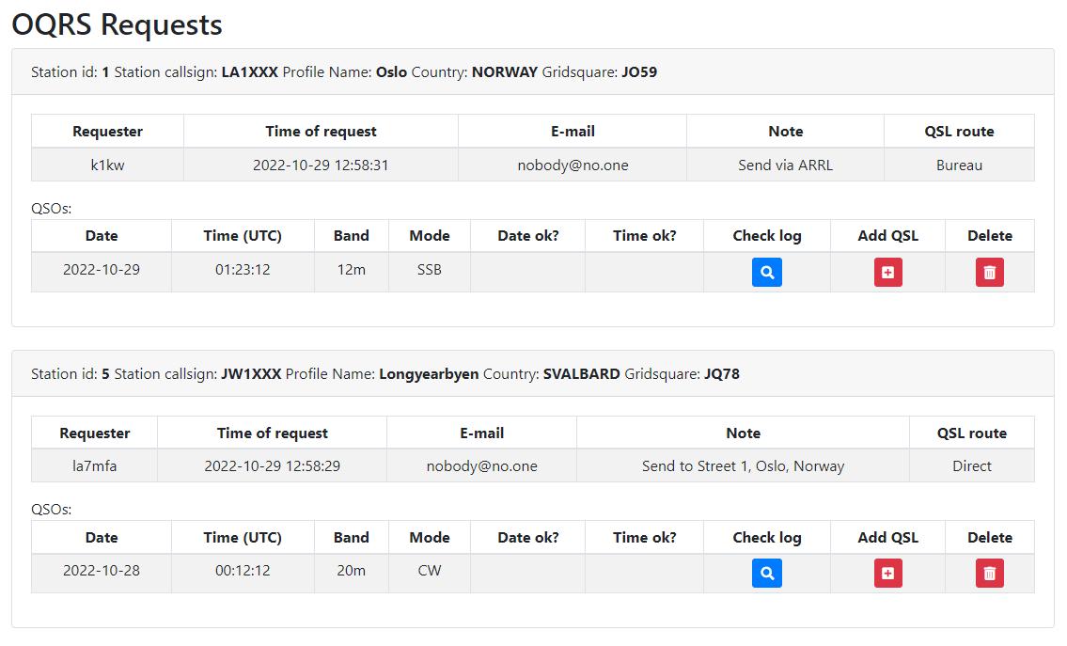Click the Band column header in the first table
The width and height of the screenshot is (1067, 646).
pyautogui.click(x=351, y=235)
